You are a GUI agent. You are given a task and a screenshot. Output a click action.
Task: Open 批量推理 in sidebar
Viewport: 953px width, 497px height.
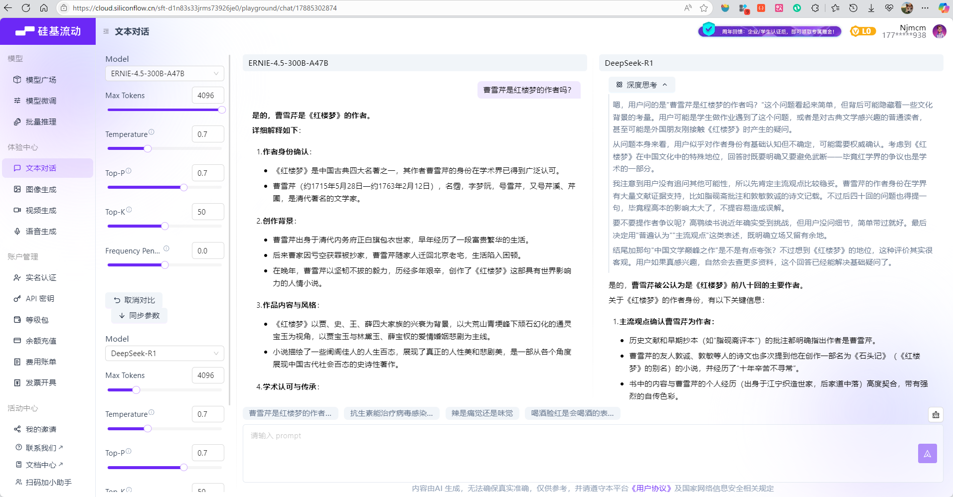click(47, 122)
